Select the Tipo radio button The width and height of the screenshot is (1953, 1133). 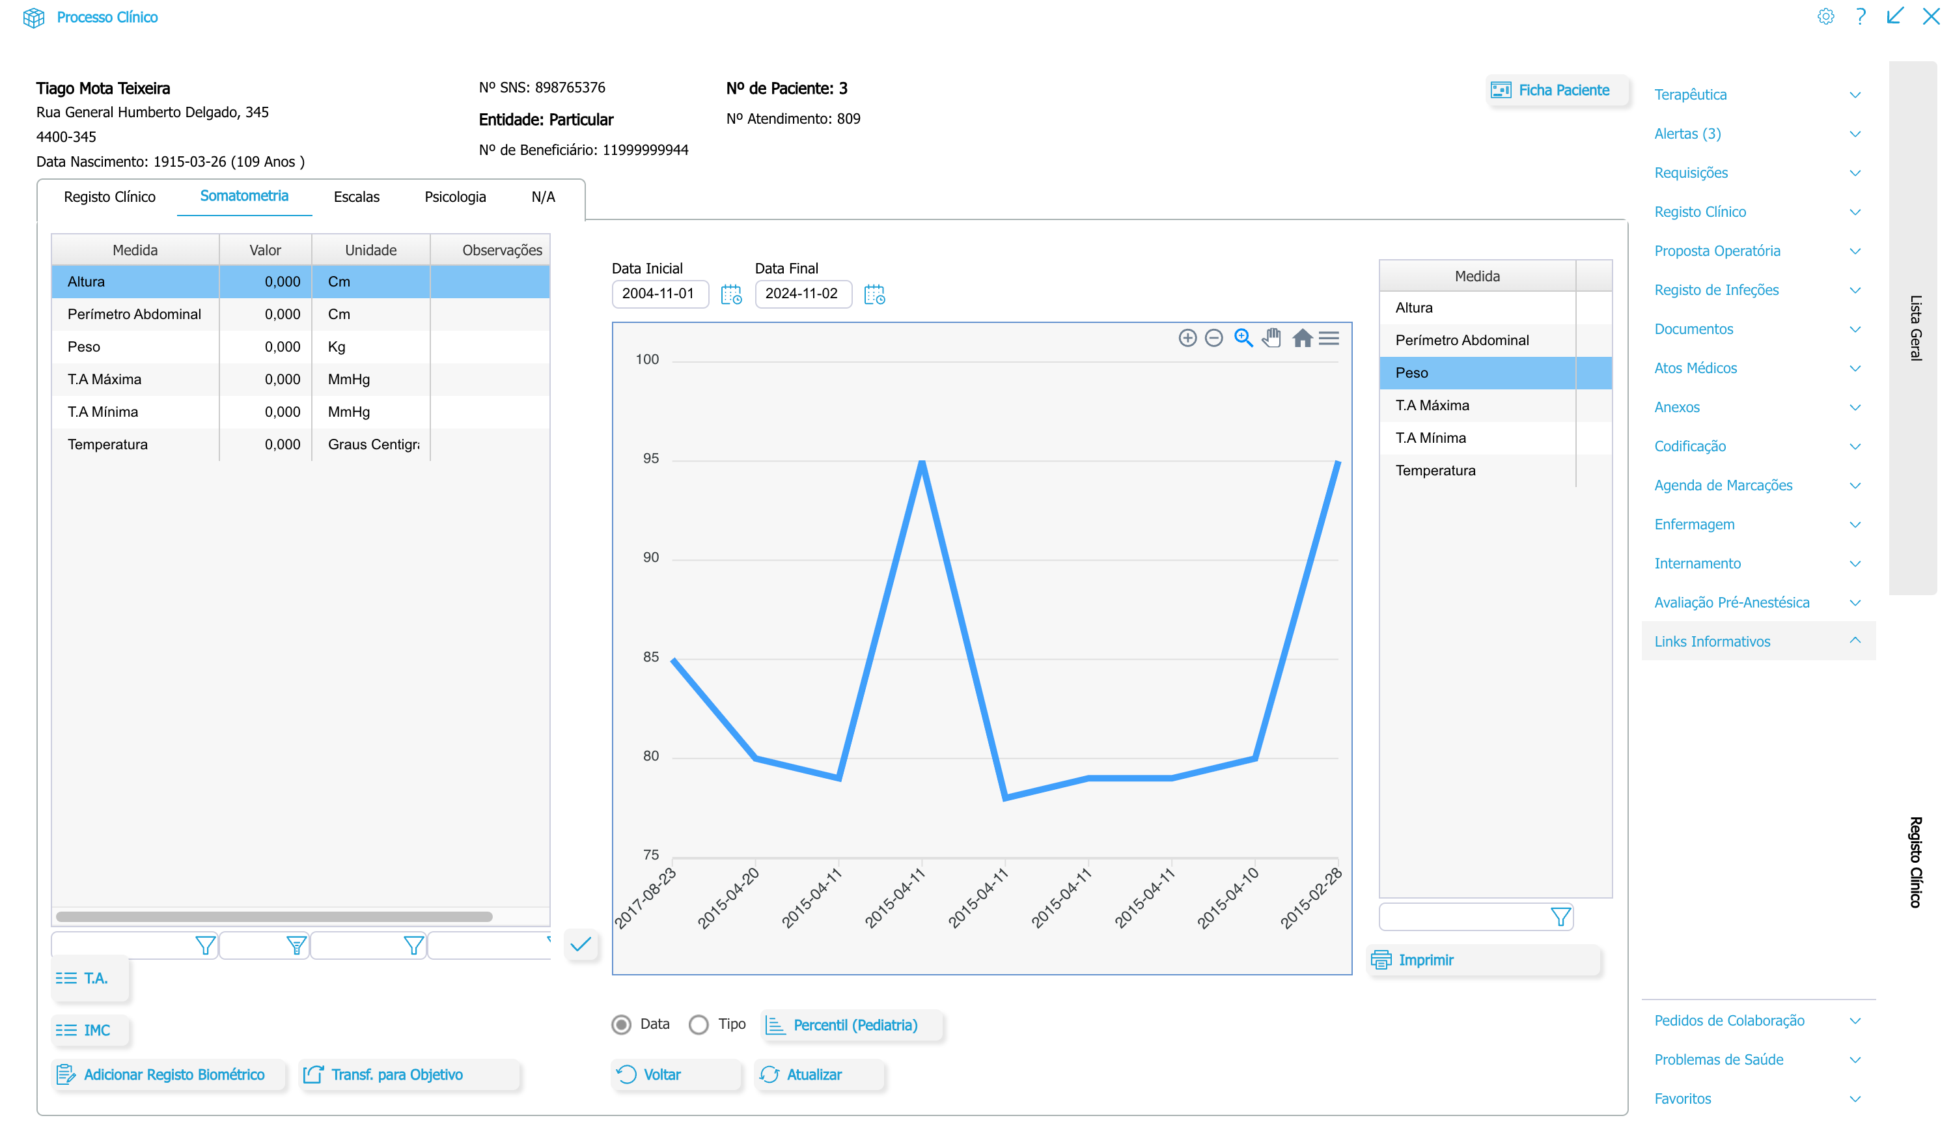click(x=699, y=1024)
